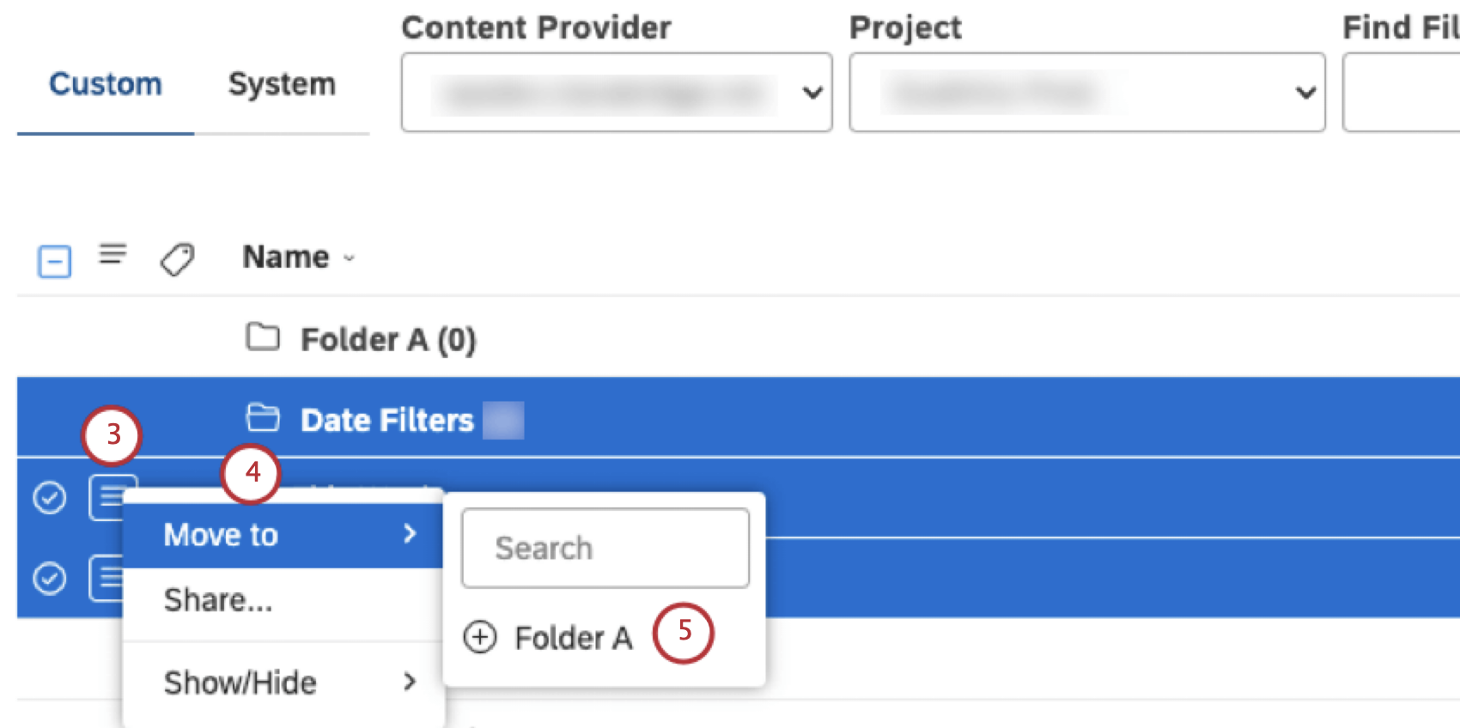The height and width of the screenshot is (728, 1460).
Task: Open the Name column sort dropdown
Action: (x=349, y=258)
